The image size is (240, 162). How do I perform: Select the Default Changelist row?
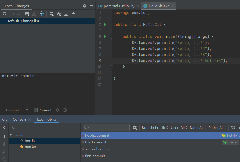(x=48, y=21)
